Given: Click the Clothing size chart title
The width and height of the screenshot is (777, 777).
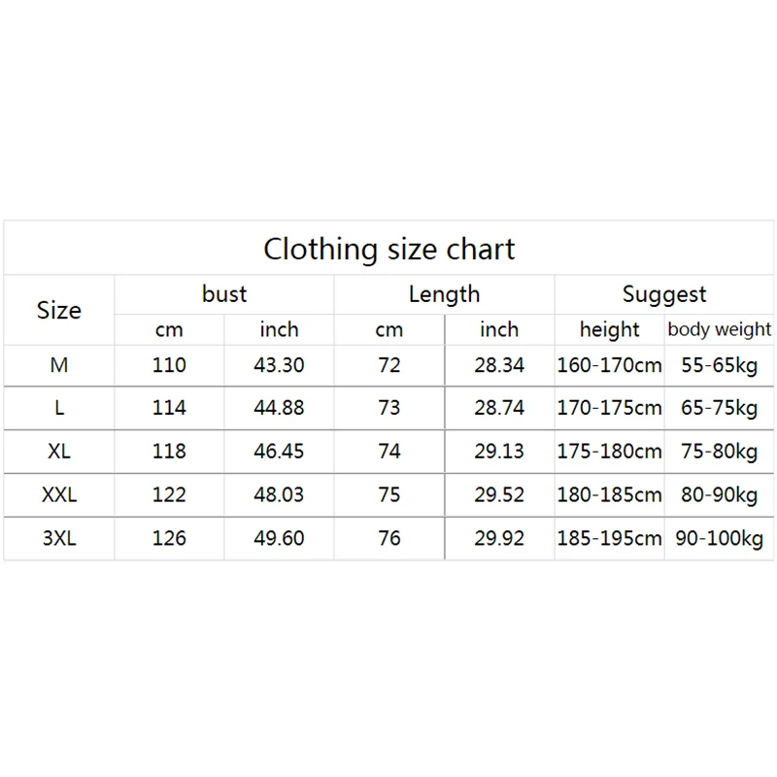Looking at the screenshot, I should click(x=388, y=250).
